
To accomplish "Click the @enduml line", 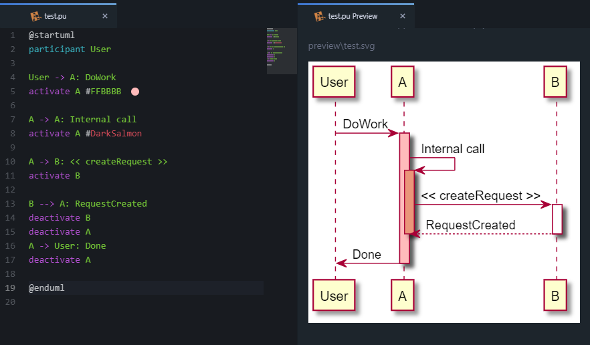I will point(47,287).
